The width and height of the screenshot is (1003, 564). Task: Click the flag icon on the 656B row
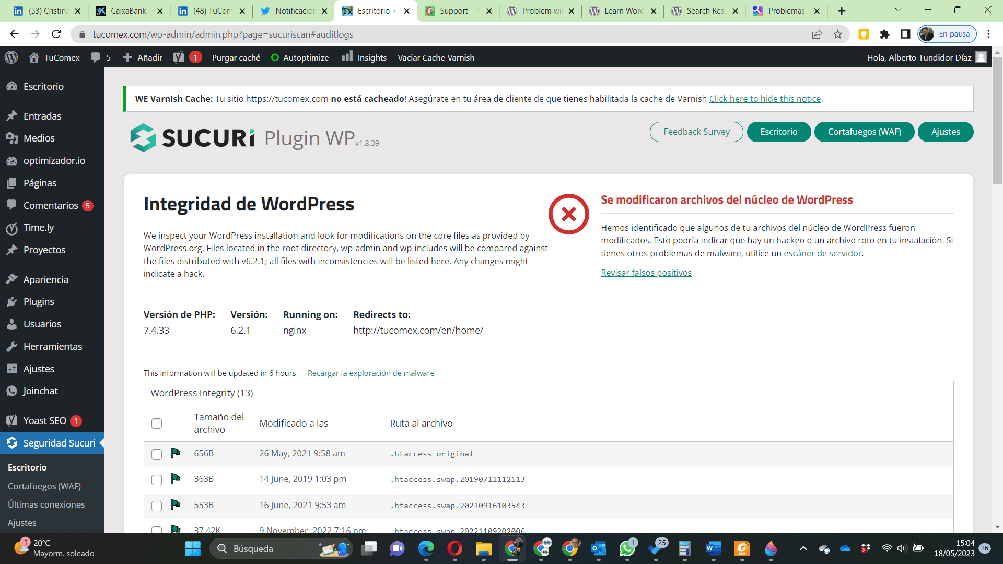[176, 453]
